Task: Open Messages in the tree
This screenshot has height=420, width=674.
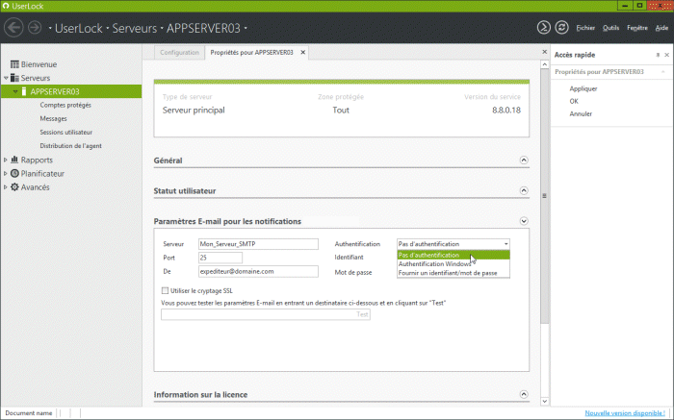Action: click(53, 118)
